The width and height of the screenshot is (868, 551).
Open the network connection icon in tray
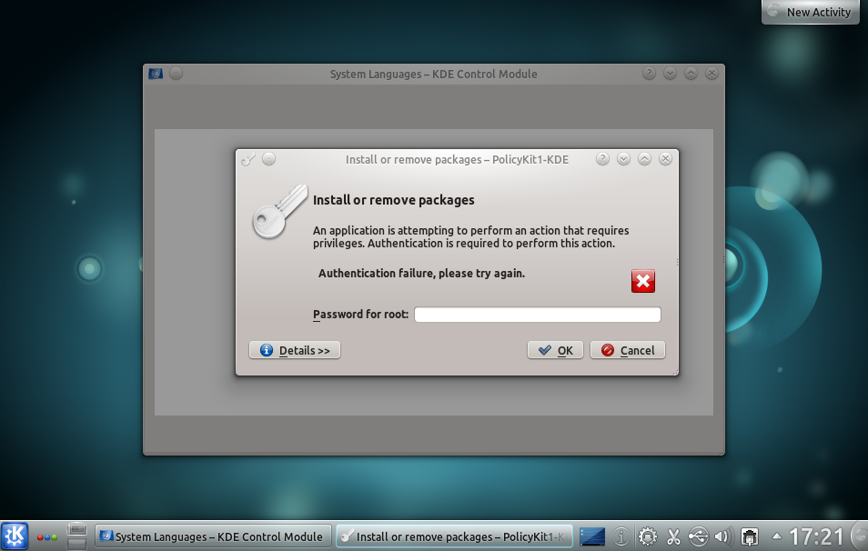750,536
